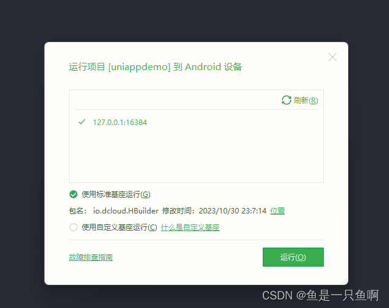Screen dimensions: 389x308
Task: Click the 刷新(R) refresh label
Action: coord(305,100)
